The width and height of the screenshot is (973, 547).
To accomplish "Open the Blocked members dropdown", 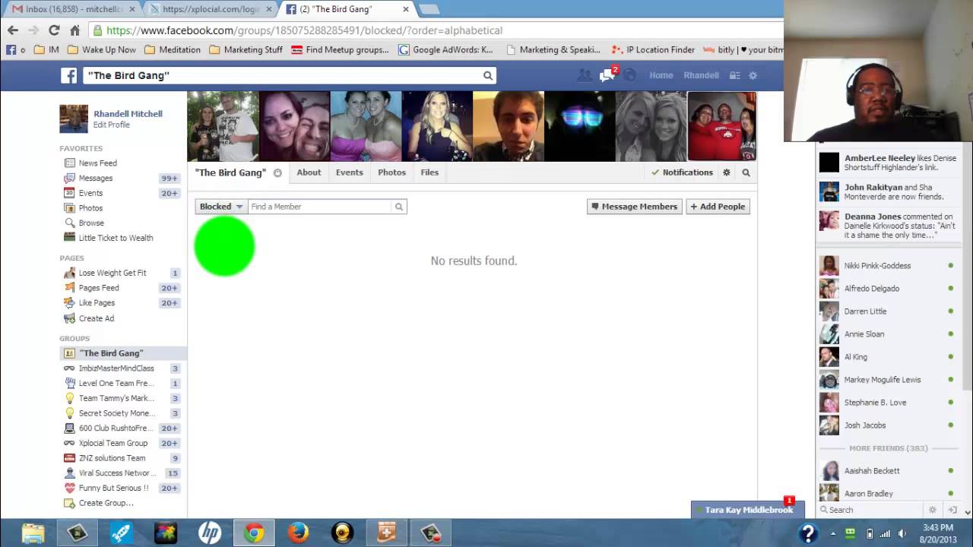I will (221, 207).
